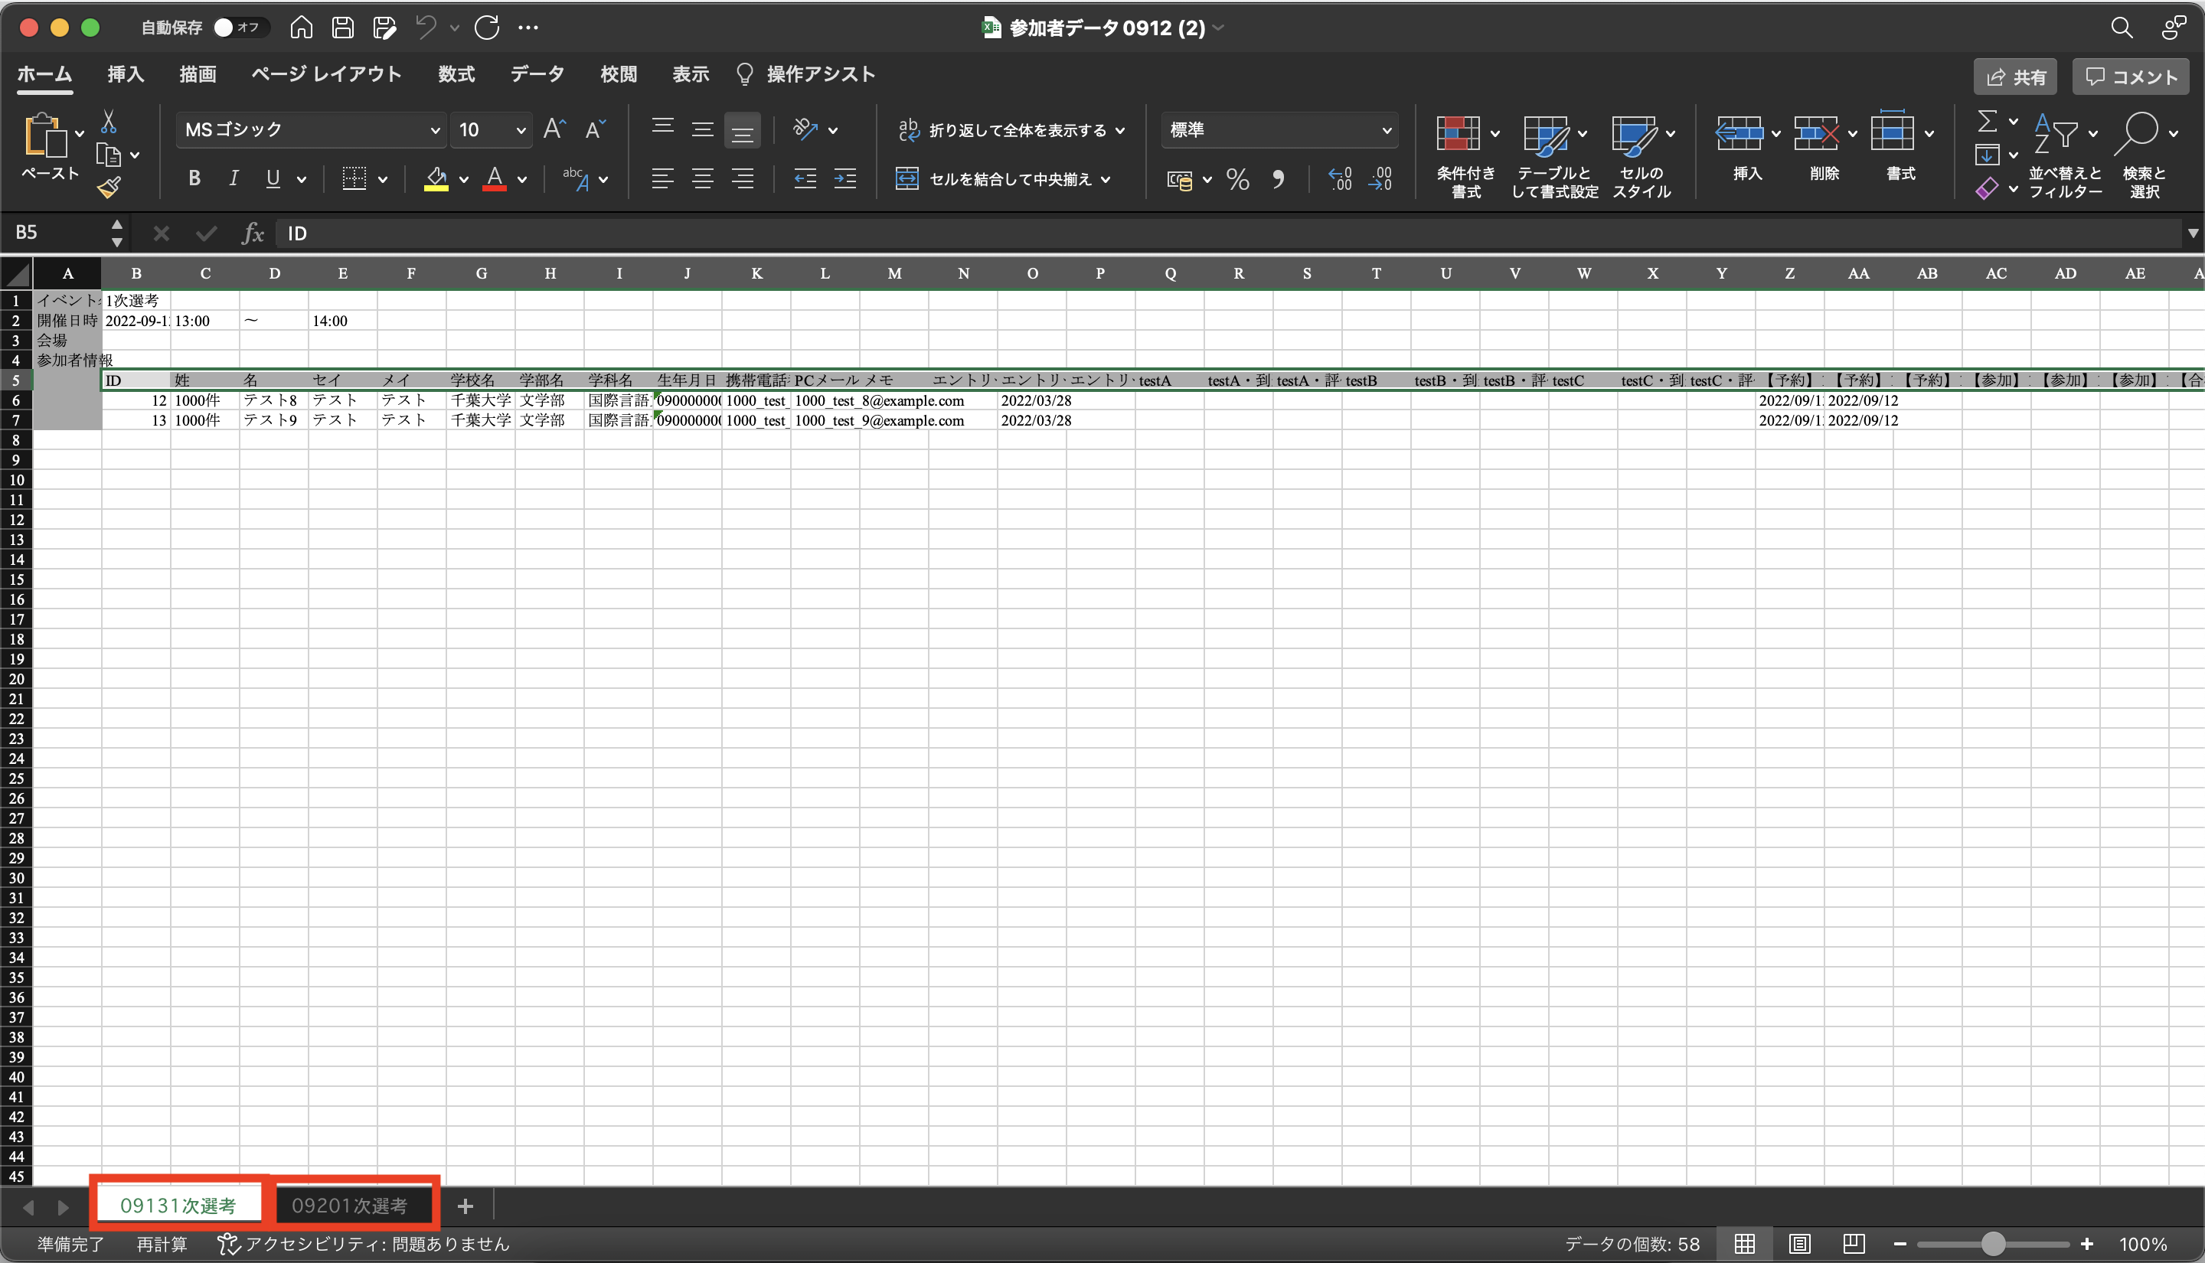This screenshot has height=1263, width=2205.
Task: Click the Format Painter brush icon
Action: [x=109, y=188]
